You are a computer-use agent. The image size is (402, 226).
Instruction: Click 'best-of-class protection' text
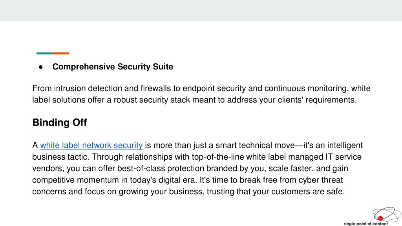tap(161, 168)
